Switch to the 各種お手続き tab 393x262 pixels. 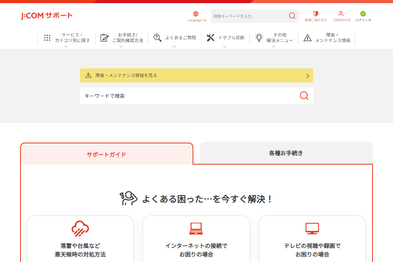(286, 153)
